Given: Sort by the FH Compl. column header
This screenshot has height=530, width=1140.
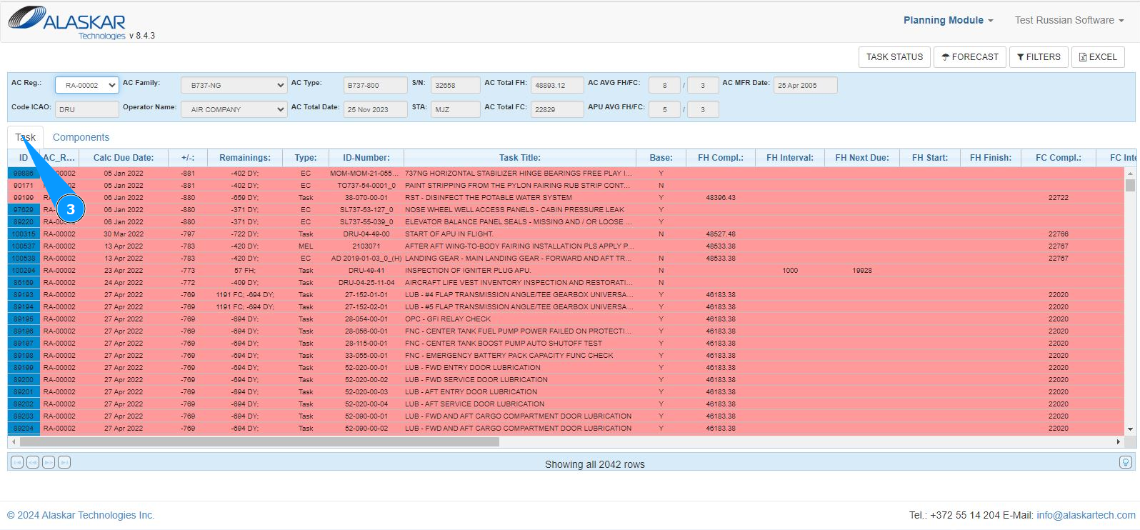Looking at the screenshot, I should tap(721, 158).
